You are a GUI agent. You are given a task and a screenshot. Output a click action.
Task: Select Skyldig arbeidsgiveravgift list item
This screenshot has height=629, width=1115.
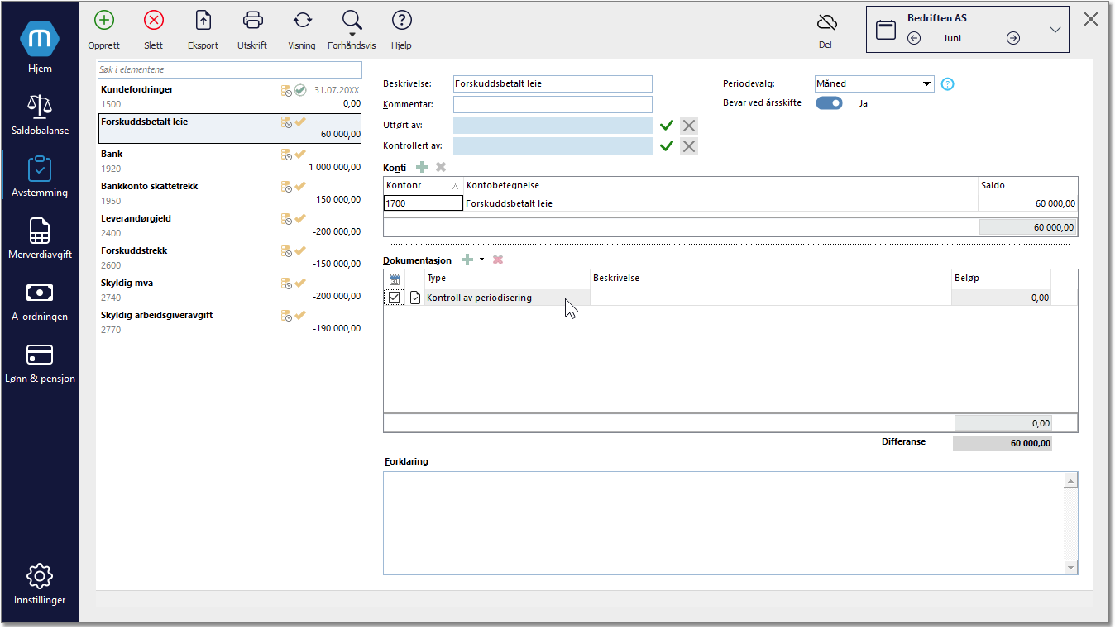(230, 322)
